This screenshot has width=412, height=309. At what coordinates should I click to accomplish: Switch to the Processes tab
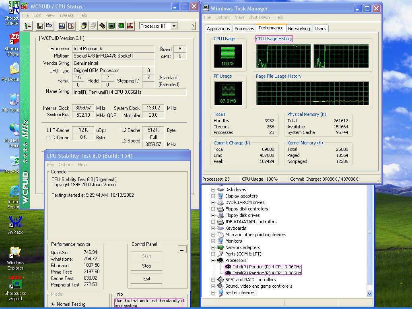tap(244, 29)
